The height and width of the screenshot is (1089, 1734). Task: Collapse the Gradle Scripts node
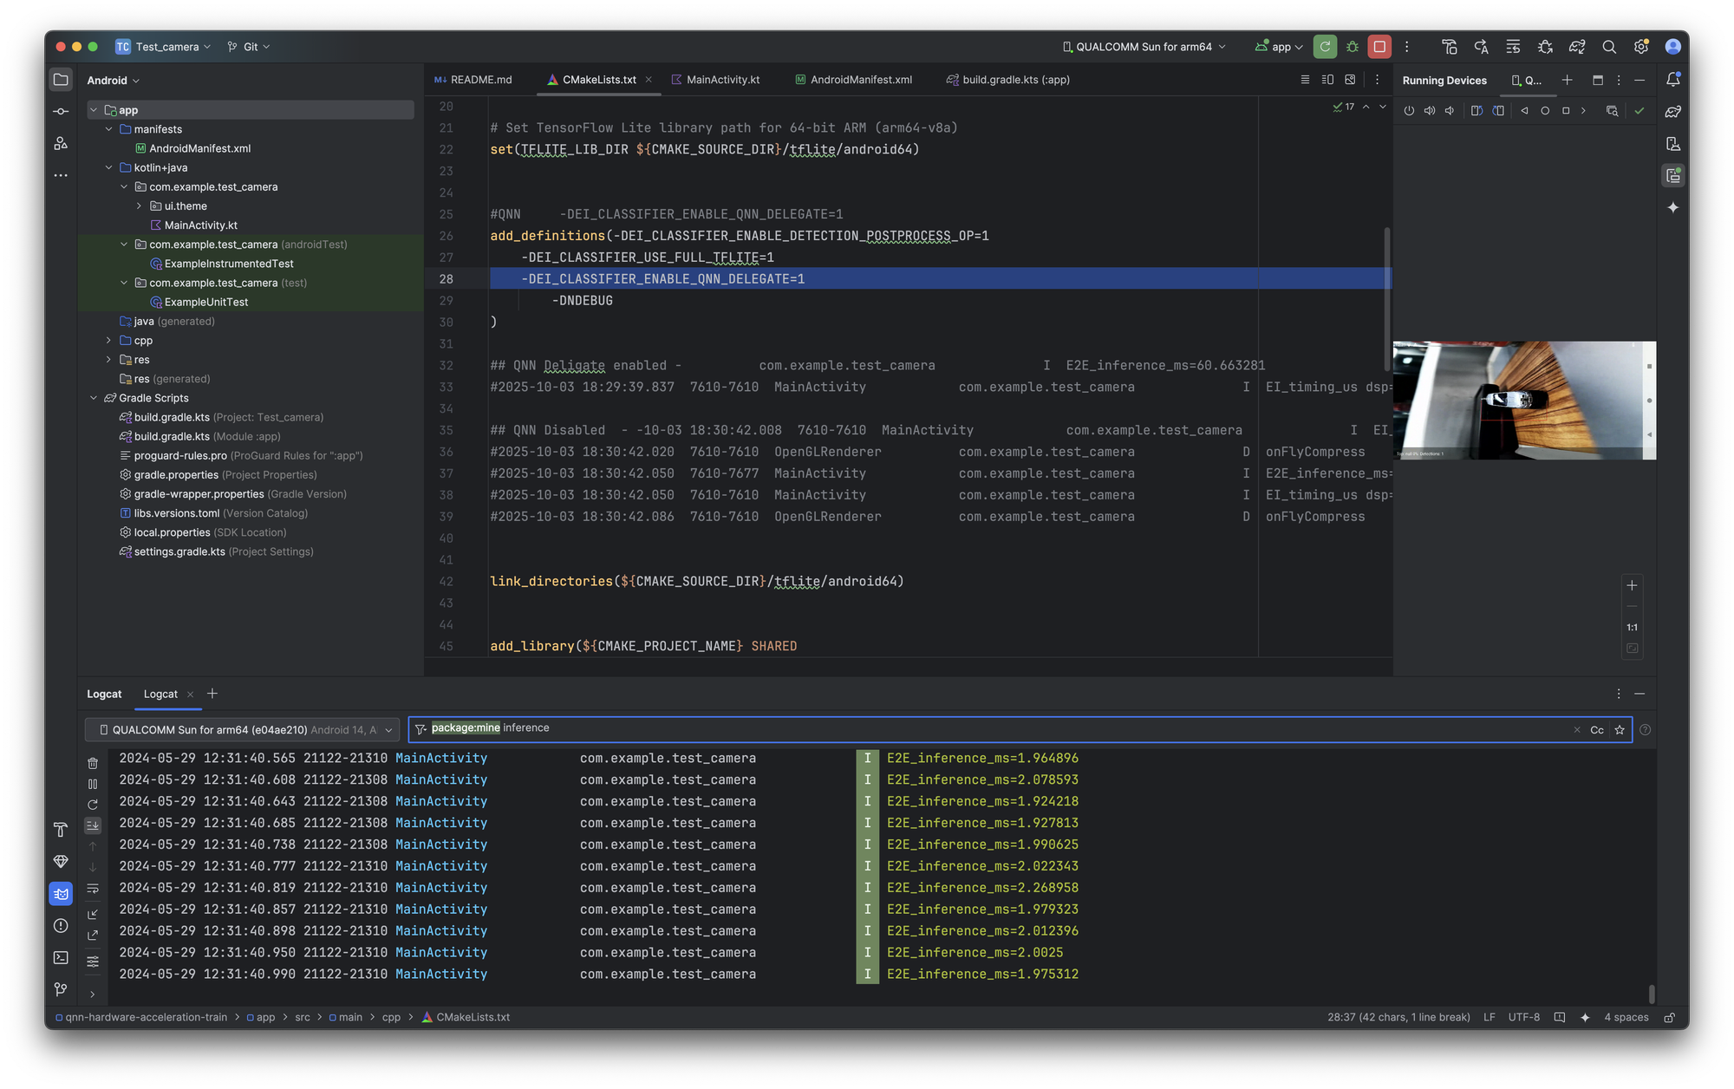(x=94, y=398)
